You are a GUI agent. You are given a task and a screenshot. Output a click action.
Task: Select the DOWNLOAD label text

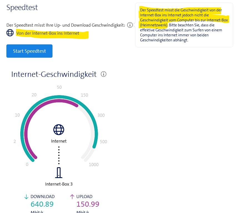click(42, 196)
